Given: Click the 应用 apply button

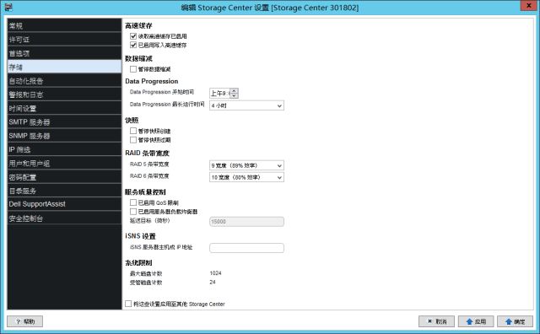Looking at the screenshot, I should [476, 321].
